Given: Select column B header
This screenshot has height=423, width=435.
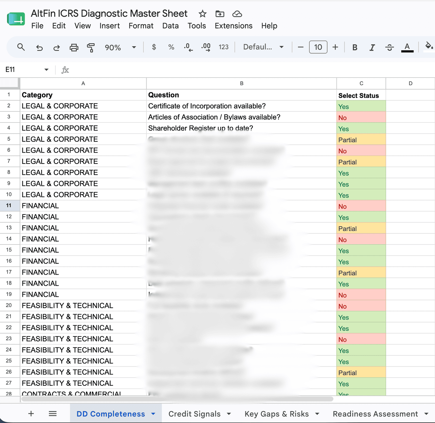Looking at the screenshot, I should point(241,83).
